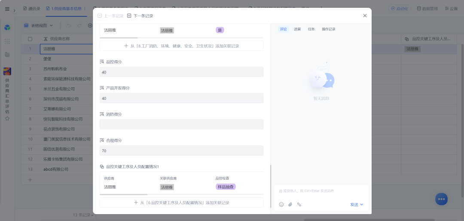Open the folder icon in sidebar
The height and width of the screenshot is (221, 464).
tap(7, 55)
